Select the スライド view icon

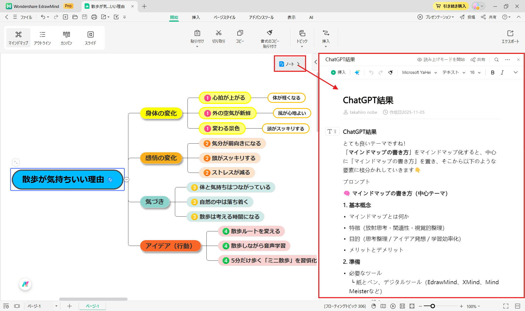point(90,37)
